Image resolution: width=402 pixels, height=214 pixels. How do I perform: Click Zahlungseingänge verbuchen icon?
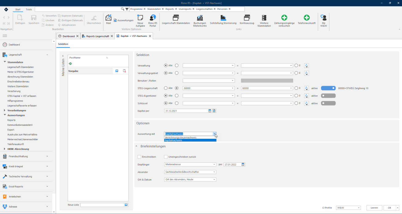tap(284, 21)
